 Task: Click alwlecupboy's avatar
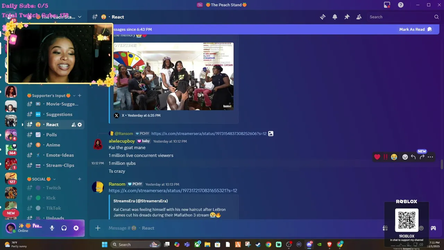[98, 144]
